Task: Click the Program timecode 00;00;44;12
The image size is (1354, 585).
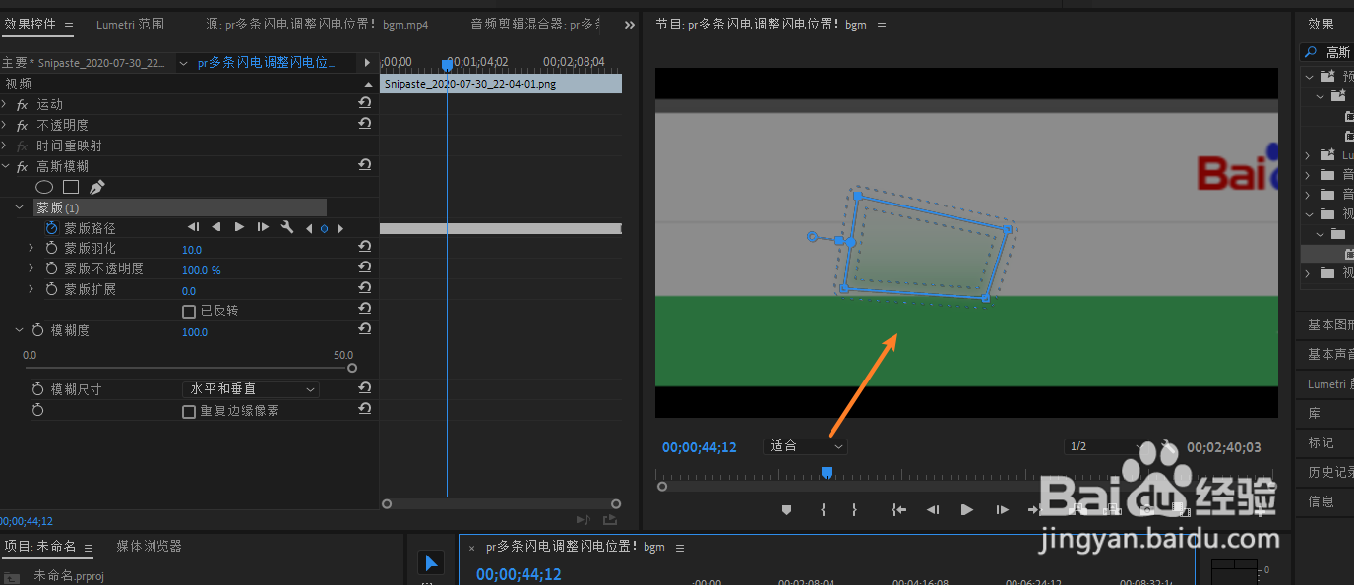Action: pos(699,447)
